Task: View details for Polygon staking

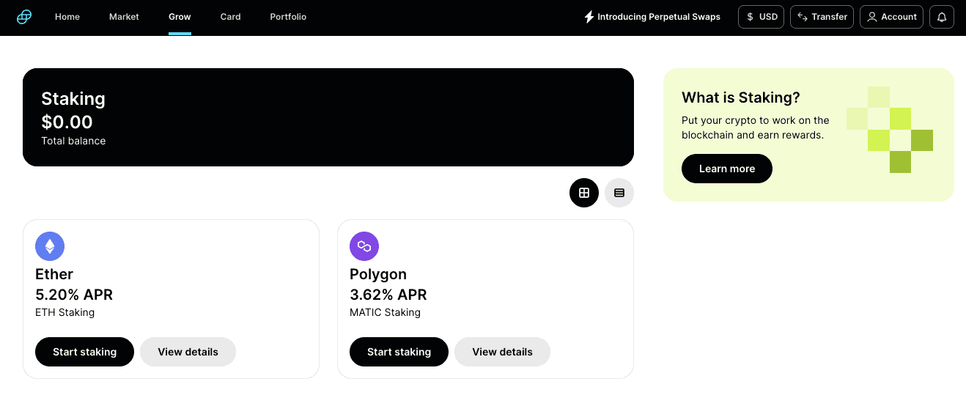Action: 502,352
